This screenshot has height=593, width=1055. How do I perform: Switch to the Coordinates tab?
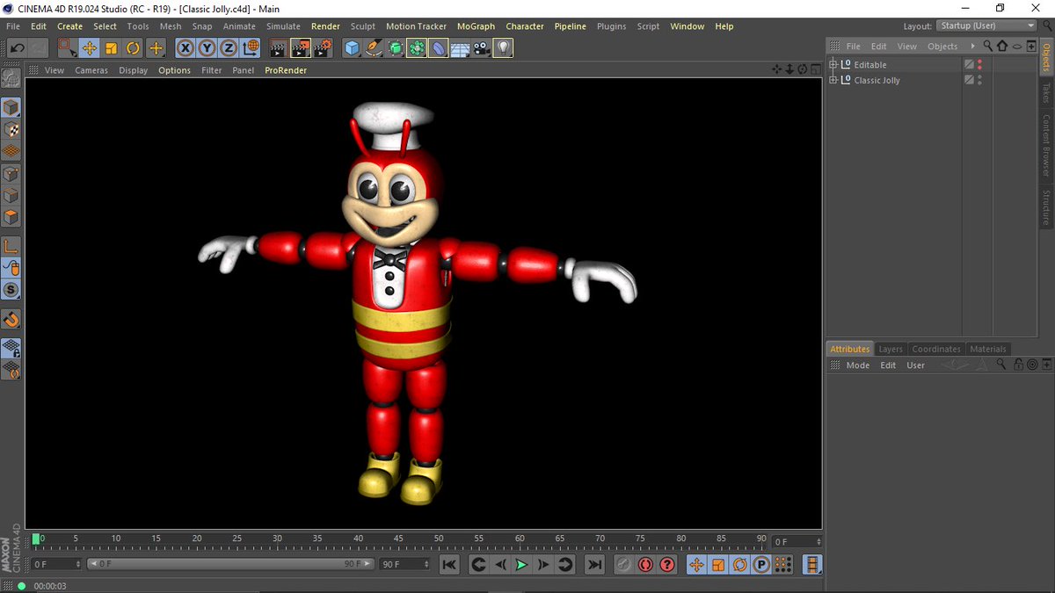tap(936, 349)
